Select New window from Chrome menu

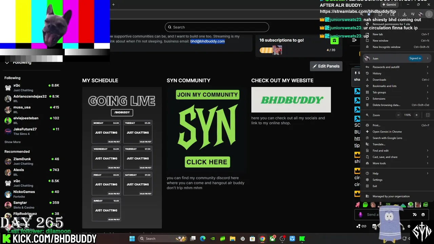(x=397, y=41)
